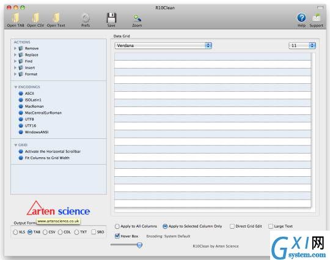Select the ASCII encoding label
The image size is (330, 260).
29,94
